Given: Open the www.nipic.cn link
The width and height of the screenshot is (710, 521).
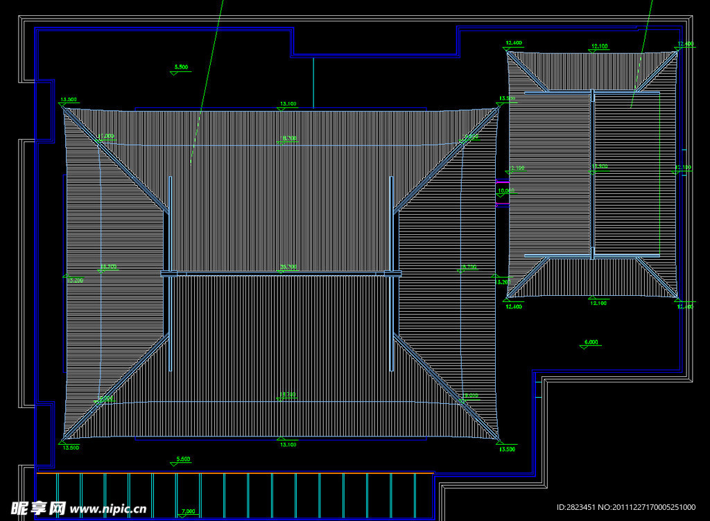Looking at the screenshot, I should (x=109, y=509).
